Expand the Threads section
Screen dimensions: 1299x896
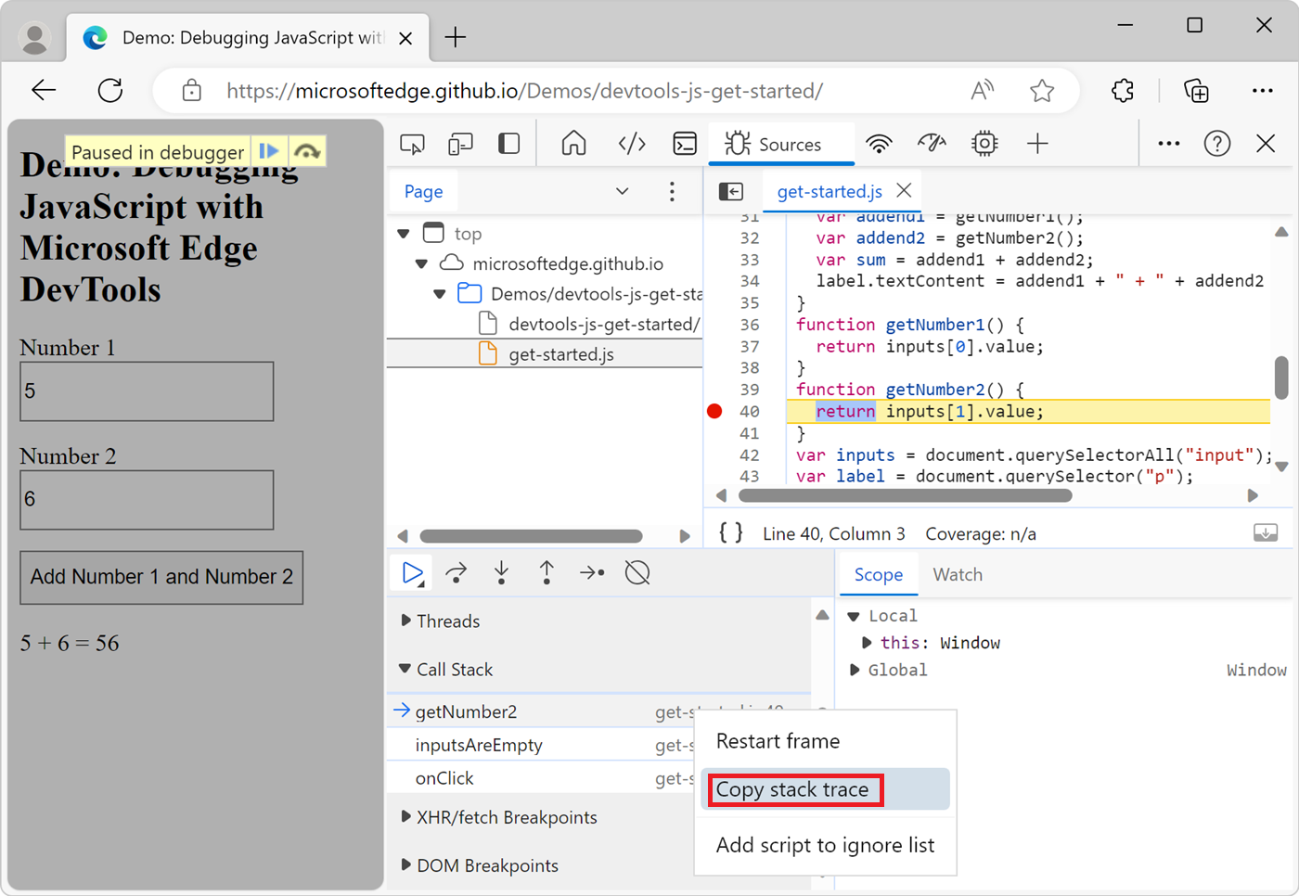coord(447,621)
